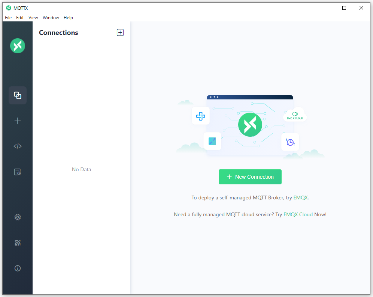Screen dimensions: 373x297
Task: Open the Help menu
Action: click(68, 18)
